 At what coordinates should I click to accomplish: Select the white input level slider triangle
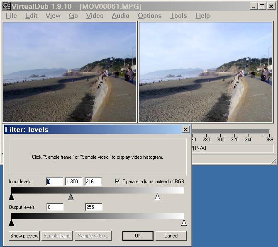point(157,197)
